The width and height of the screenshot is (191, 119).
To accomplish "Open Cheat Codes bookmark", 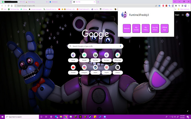I will tap(83, 9).
